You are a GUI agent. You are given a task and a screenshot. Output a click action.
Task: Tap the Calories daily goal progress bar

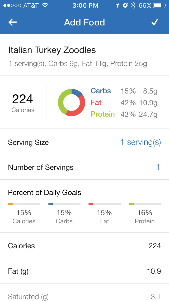click(x=24, y=204)
